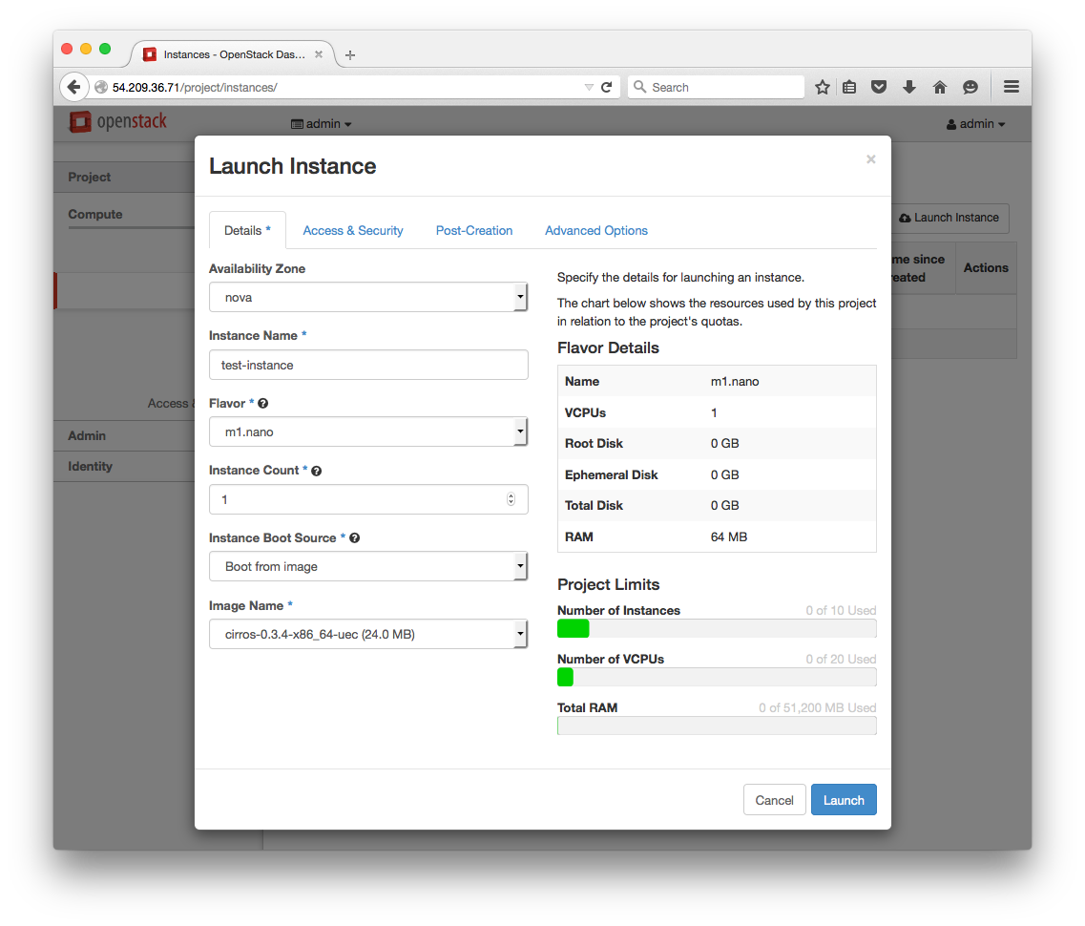1085x926 pixels.
Task: Click the Instance Name text field
Action: pos(368,365)
